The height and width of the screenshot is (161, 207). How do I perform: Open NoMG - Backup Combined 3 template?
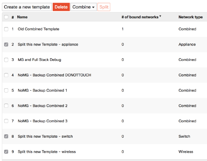tap(43, 121)
